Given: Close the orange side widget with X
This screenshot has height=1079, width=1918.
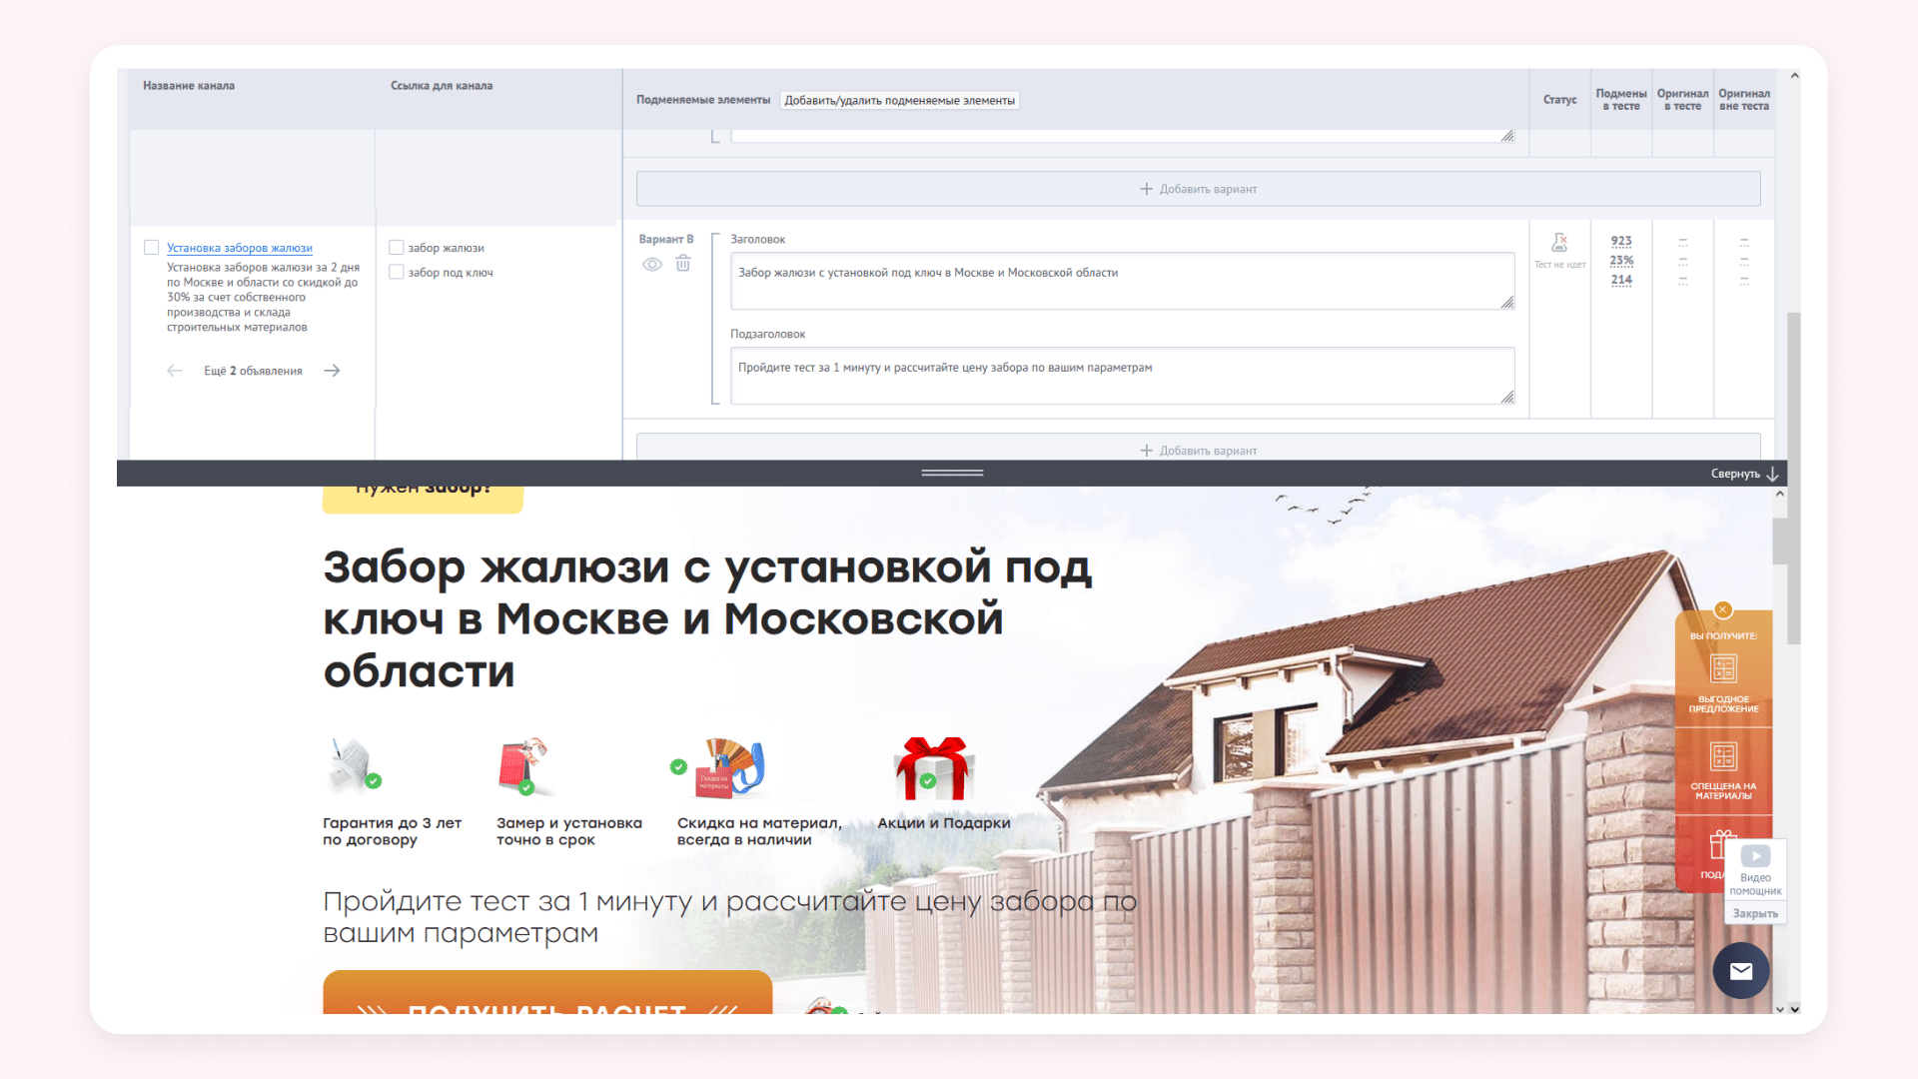Looking at the screenshot, I should [x=1723, y=609].
